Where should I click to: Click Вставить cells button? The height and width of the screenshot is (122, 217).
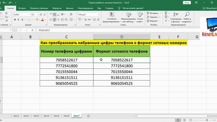click(x=153, y=13)
